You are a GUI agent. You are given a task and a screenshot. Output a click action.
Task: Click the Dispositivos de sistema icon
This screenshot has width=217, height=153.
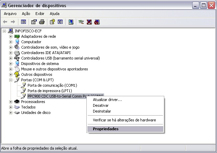click(x=17, y=64)
